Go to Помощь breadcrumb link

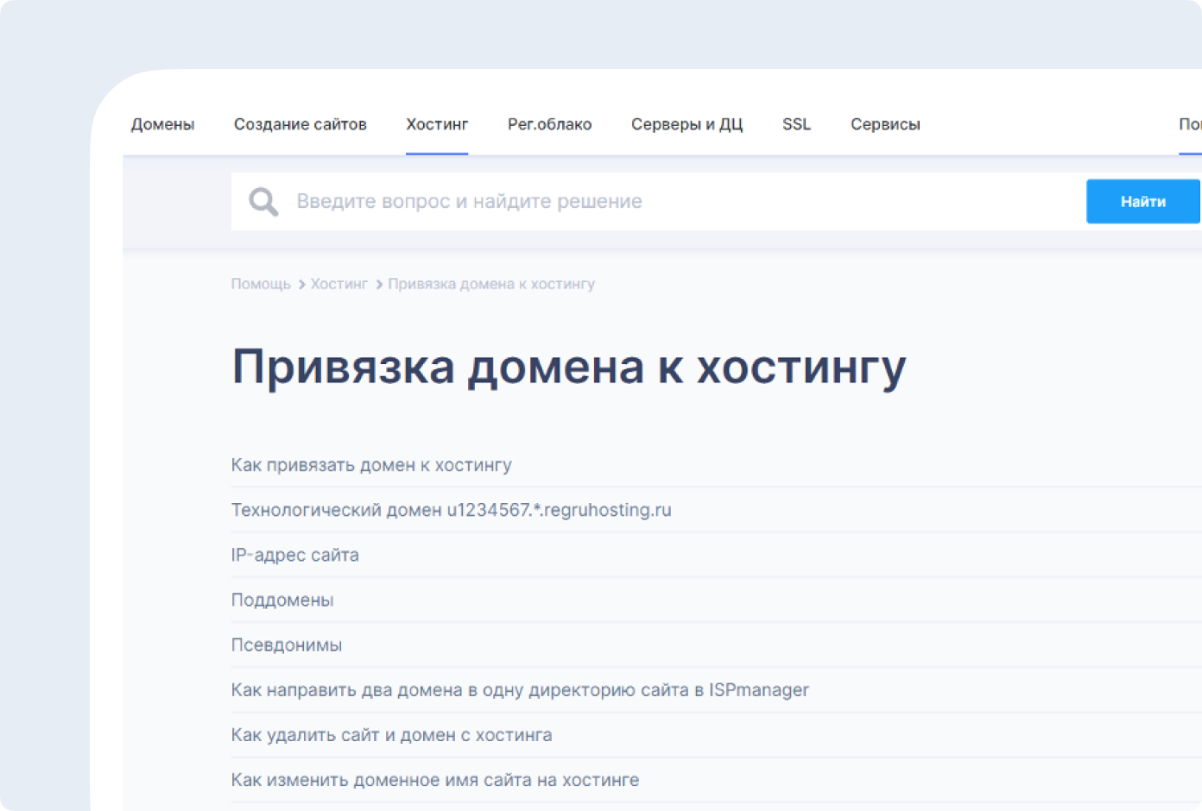point(261,284)
